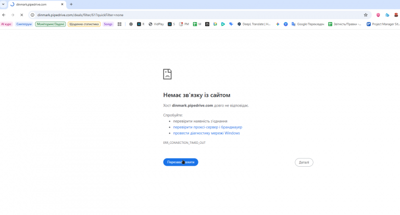Click the Деталі details button
The image size is (400, 215).
[x=304, y=163]
